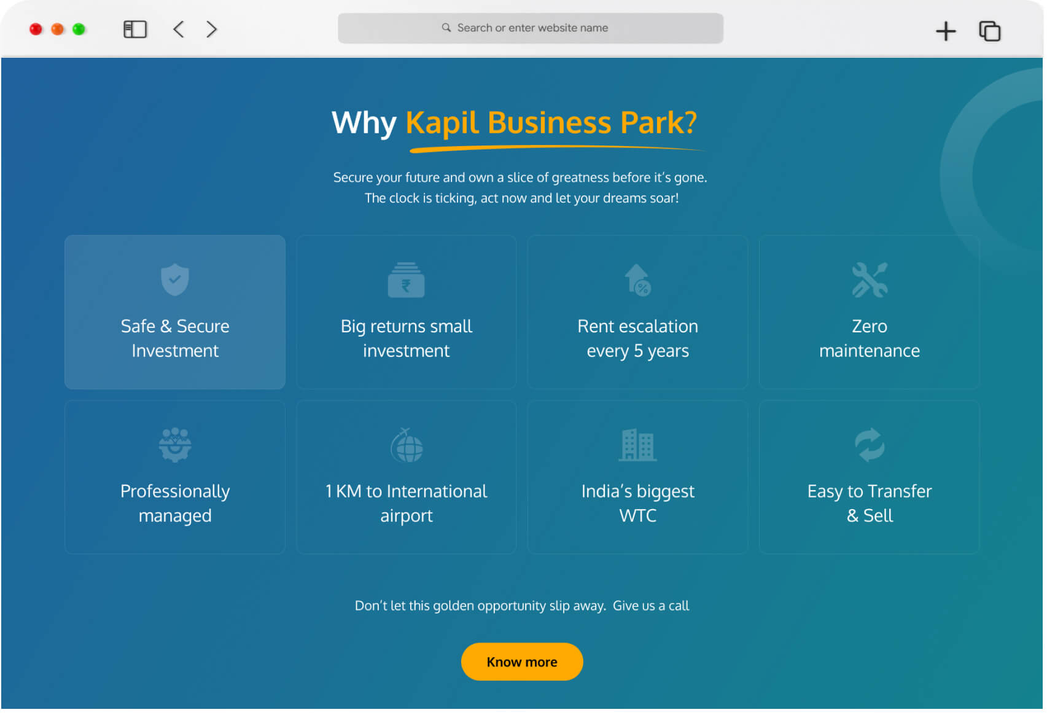
Task: Navigate forward using the right arrow
Action: pyautogui.click(x=211, y=28)
